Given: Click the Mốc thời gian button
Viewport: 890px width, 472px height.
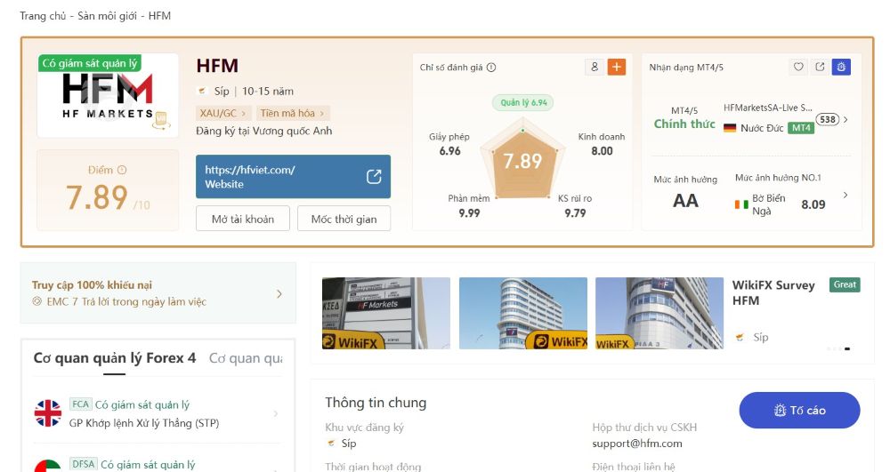Looking at the screenshot, I should pos(344,219).
